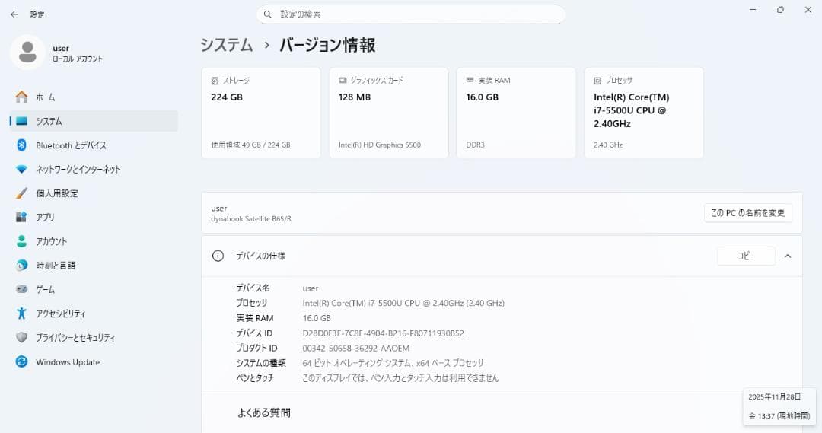
Task: Click the アプリ icon in the sidebar
Action: coord(21,217)
